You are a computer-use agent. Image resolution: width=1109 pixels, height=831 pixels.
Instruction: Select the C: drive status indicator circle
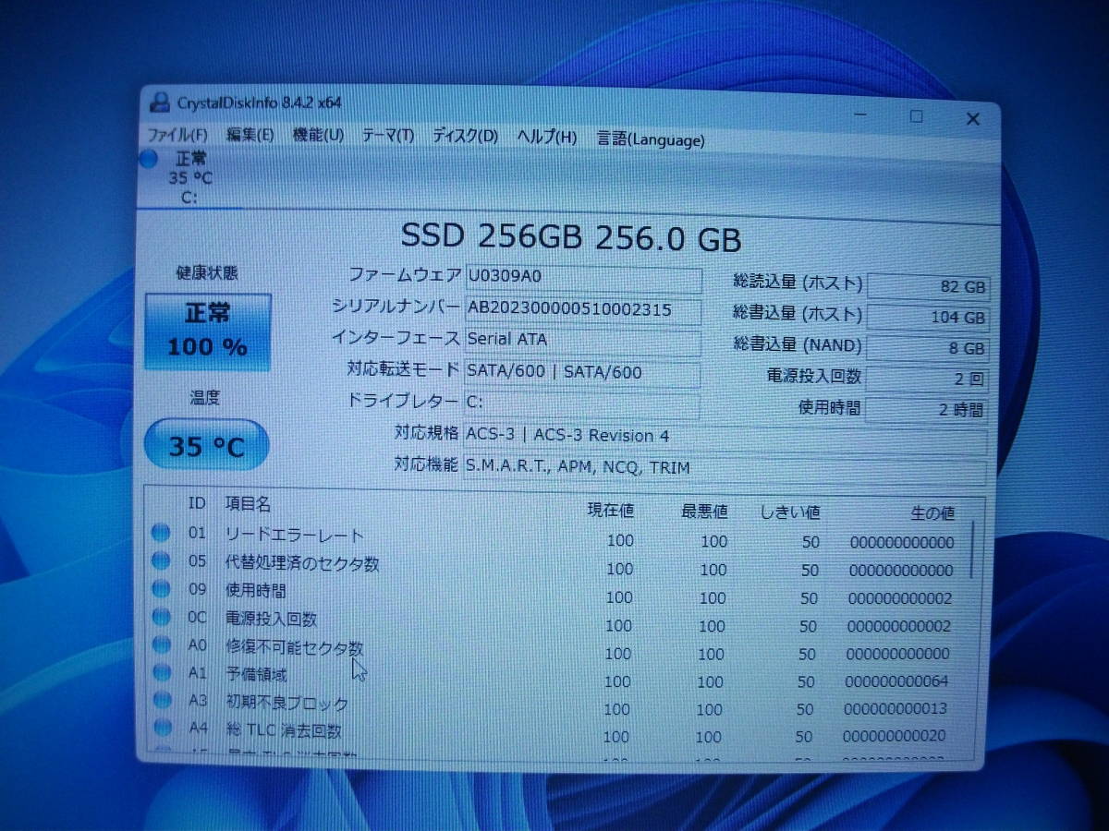tap(149, 159)
